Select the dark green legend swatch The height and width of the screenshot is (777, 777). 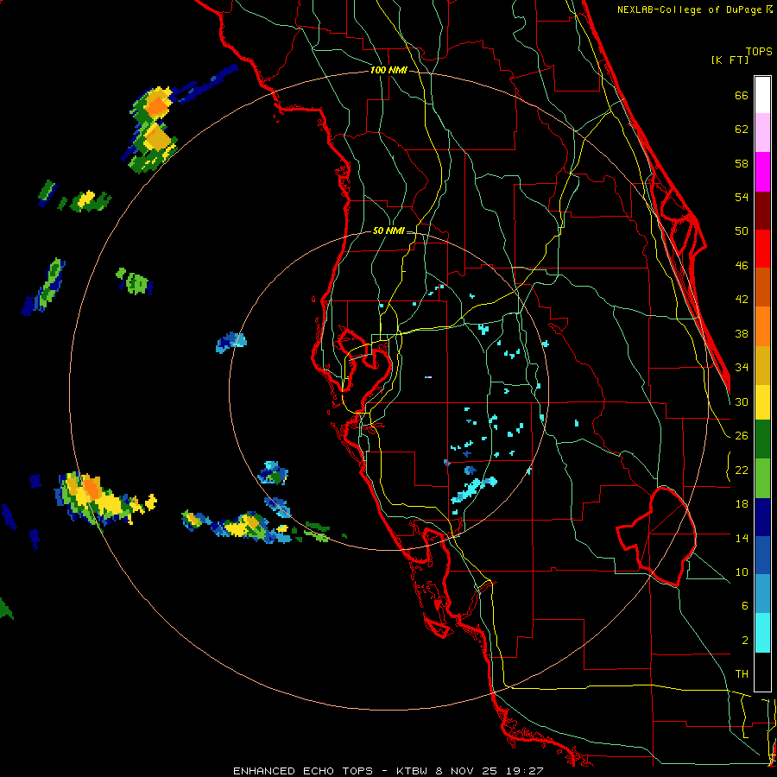(762, 439)
